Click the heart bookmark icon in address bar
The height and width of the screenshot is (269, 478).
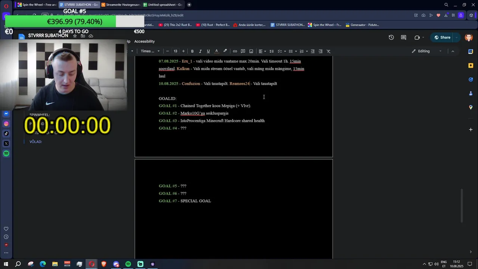(438, 15)
